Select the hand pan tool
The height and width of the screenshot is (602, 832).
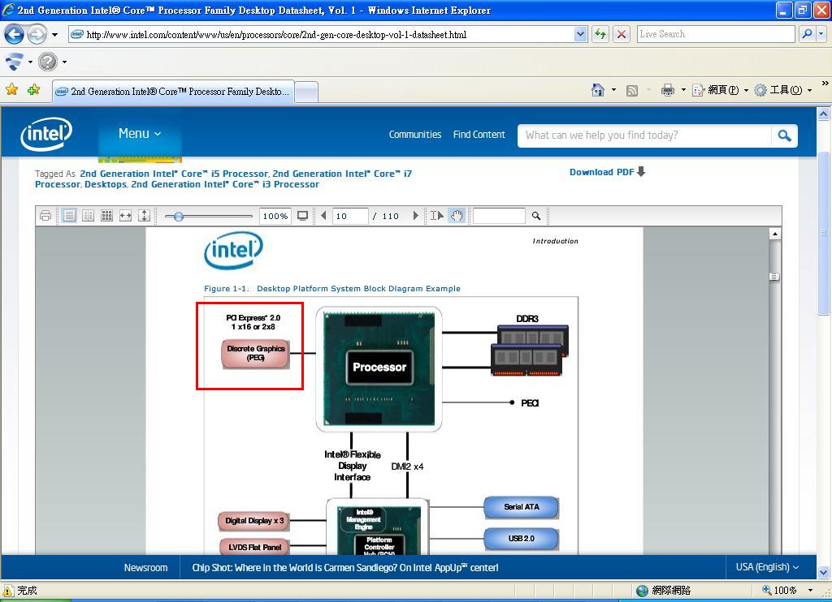(457, 216)
